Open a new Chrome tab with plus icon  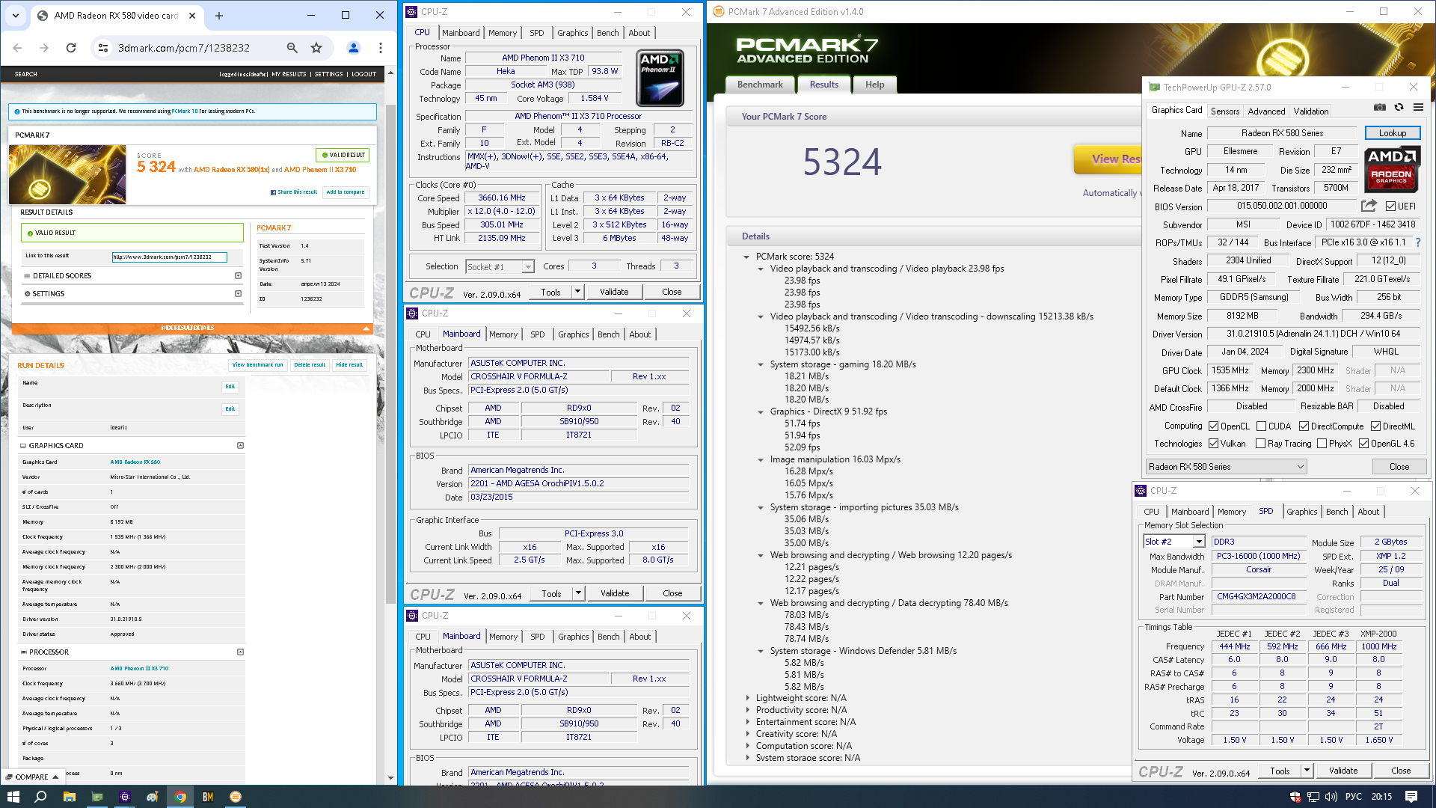click(x=219, y=15)
